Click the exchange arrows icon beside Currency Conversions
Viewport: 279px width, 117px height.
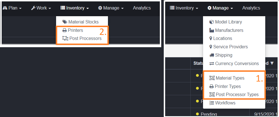(x=212, y=64)
